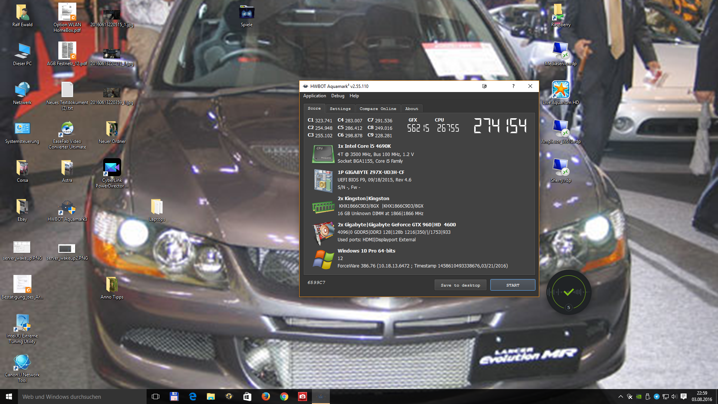Switch to the Settings tab
This screenshot has height=404, width=718.
tap(340, 108)
